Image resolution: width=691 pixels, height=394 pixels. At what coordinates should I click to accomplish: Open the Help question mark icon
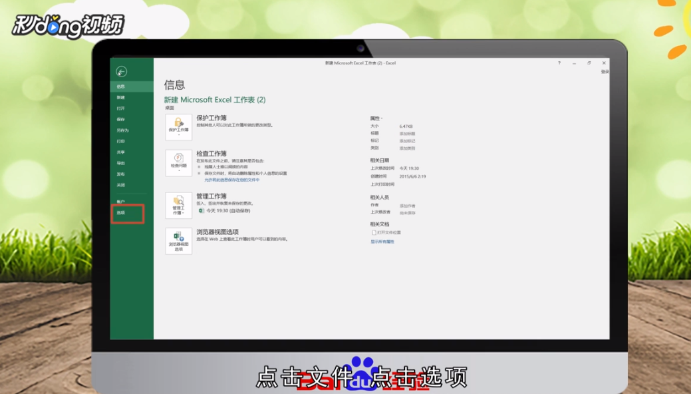coord(559,63)
